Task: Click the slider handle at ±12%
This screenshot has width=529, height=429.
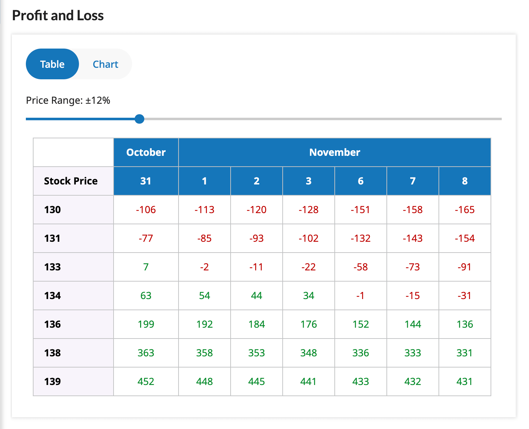Action: 139,119
